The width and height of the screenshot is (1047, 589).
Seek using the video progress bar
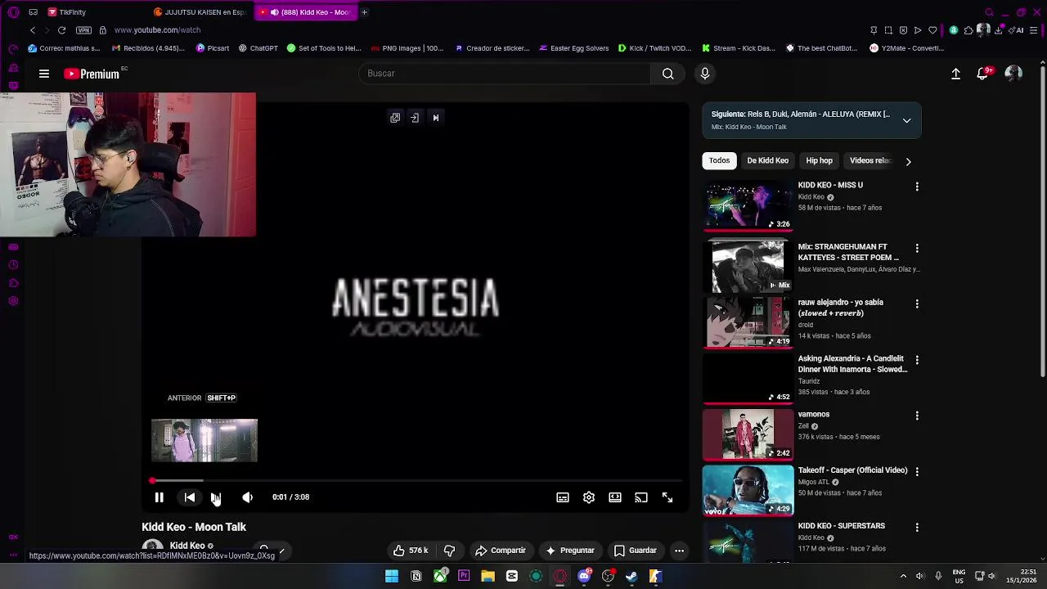point(416,481)
